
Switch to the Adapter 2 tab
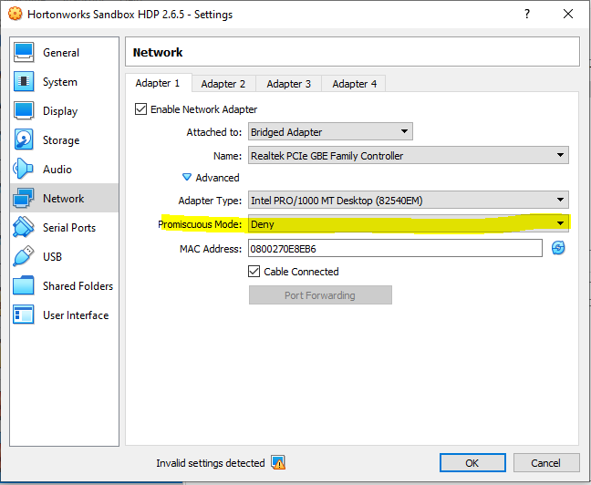click(223, 84)
